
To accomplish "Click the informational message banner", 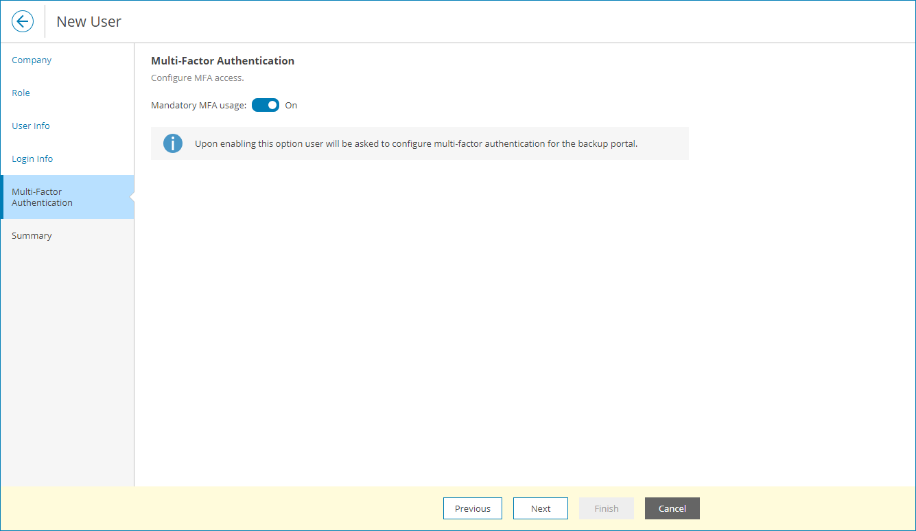I will (420, 143).
